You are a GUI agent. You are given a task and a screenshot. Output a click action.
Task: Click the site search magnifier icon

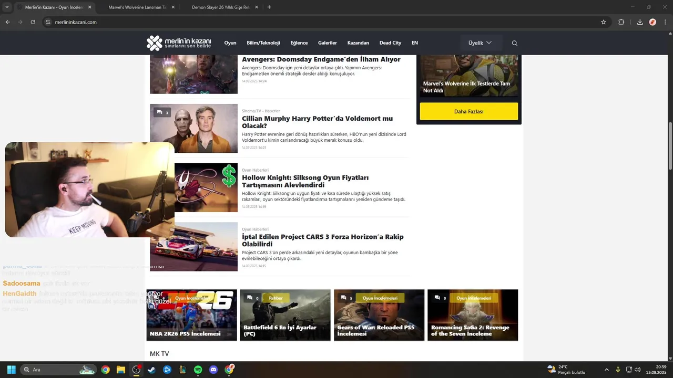tap(515, 43)
